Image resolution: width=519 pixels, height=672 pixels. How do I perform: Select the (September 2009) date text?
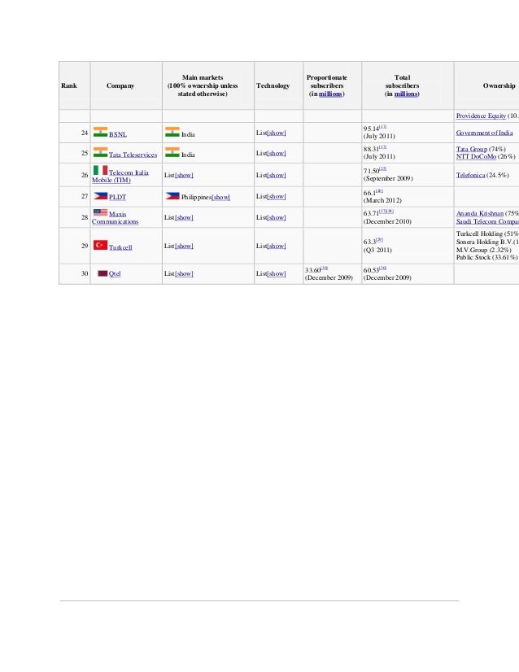click(x=388, y=178)
